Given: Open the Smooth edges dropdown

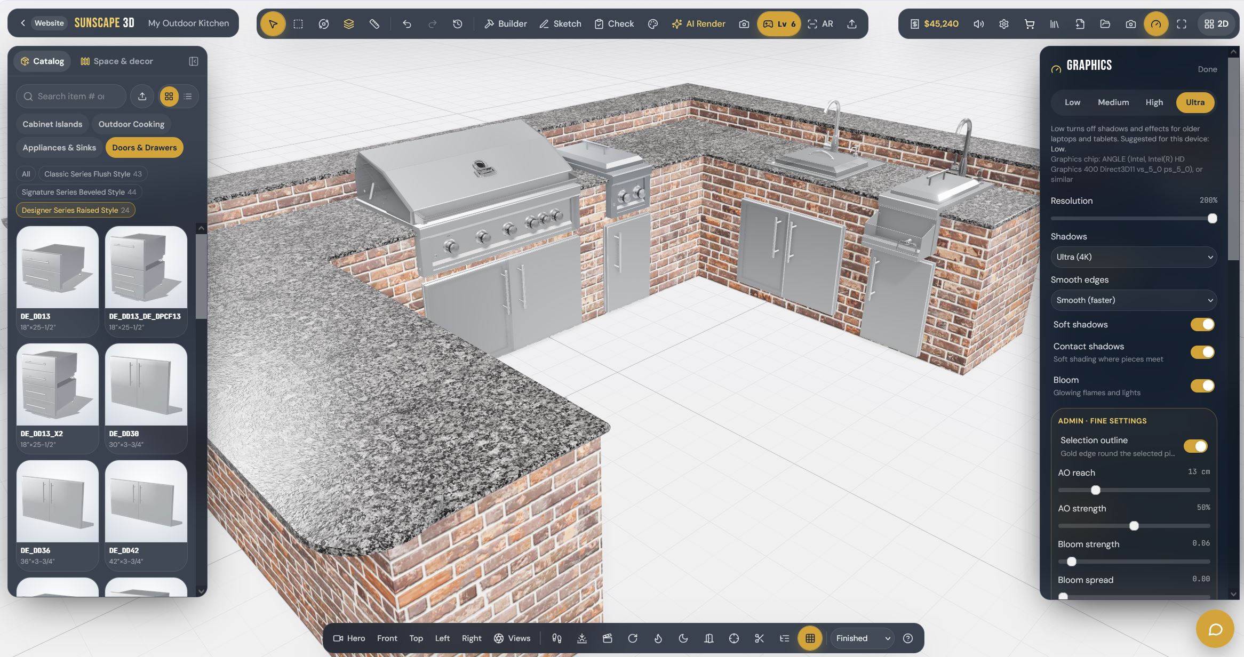Looking at the screenshot, I should [1134, 300].
